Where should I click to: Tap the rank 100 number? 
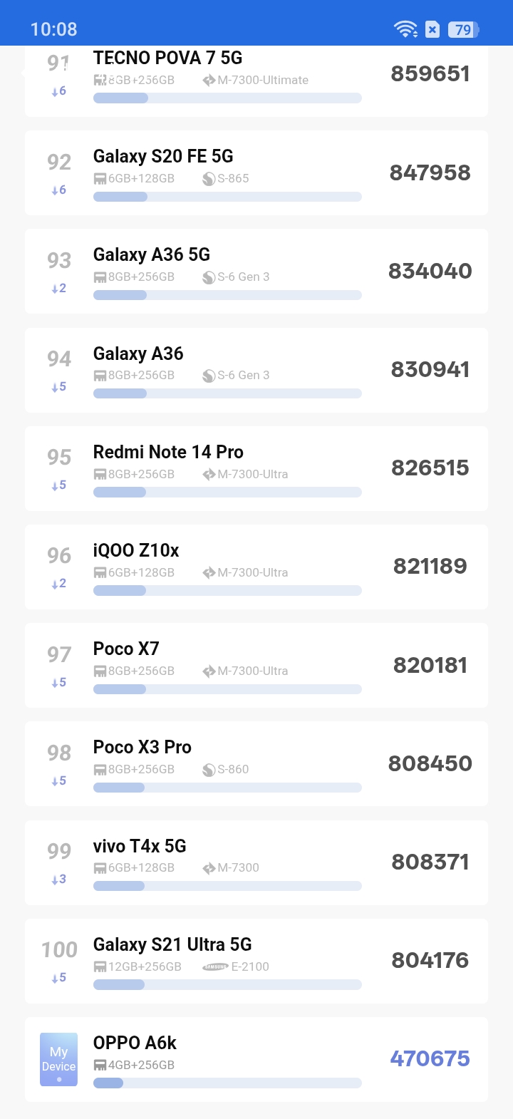(59, 950)
